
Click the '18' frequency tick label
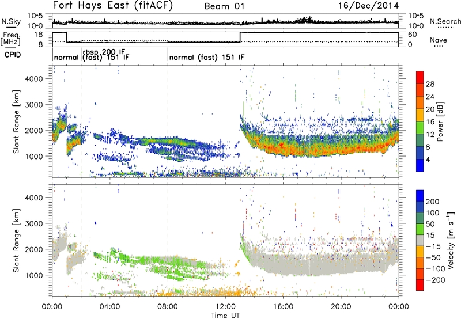38,35
